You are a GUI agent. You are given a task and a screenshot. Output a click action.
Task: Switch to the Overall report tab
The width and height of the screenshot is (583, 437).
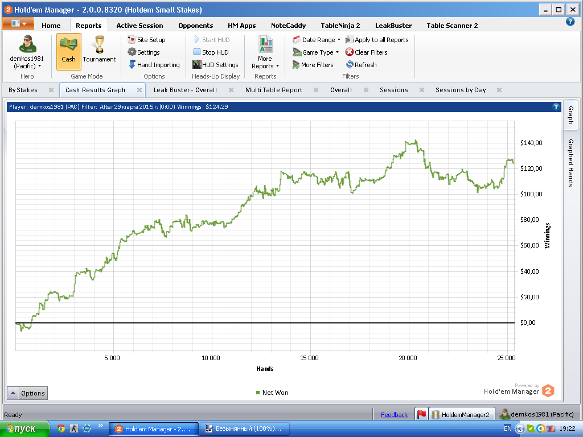click(x=341, y=90)
